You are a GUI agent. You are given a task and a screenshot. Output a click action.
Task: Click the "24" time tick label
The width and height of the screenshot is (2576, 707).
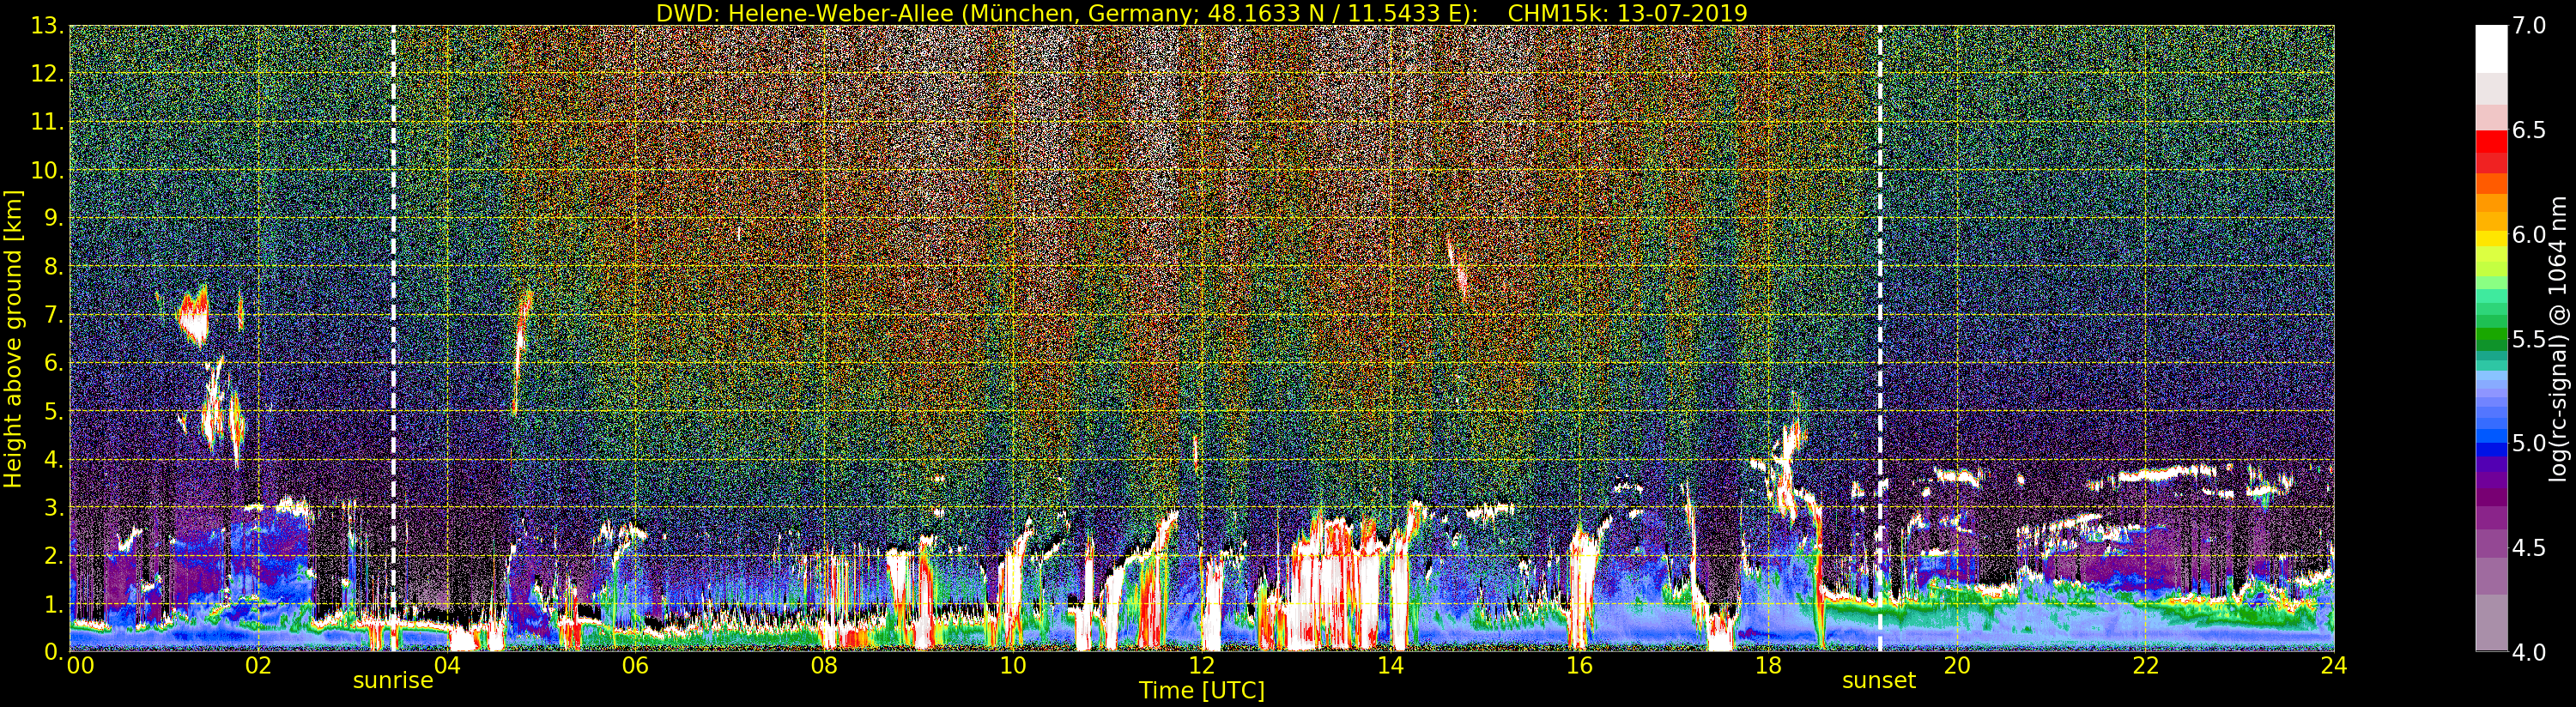coord(2334,666)
